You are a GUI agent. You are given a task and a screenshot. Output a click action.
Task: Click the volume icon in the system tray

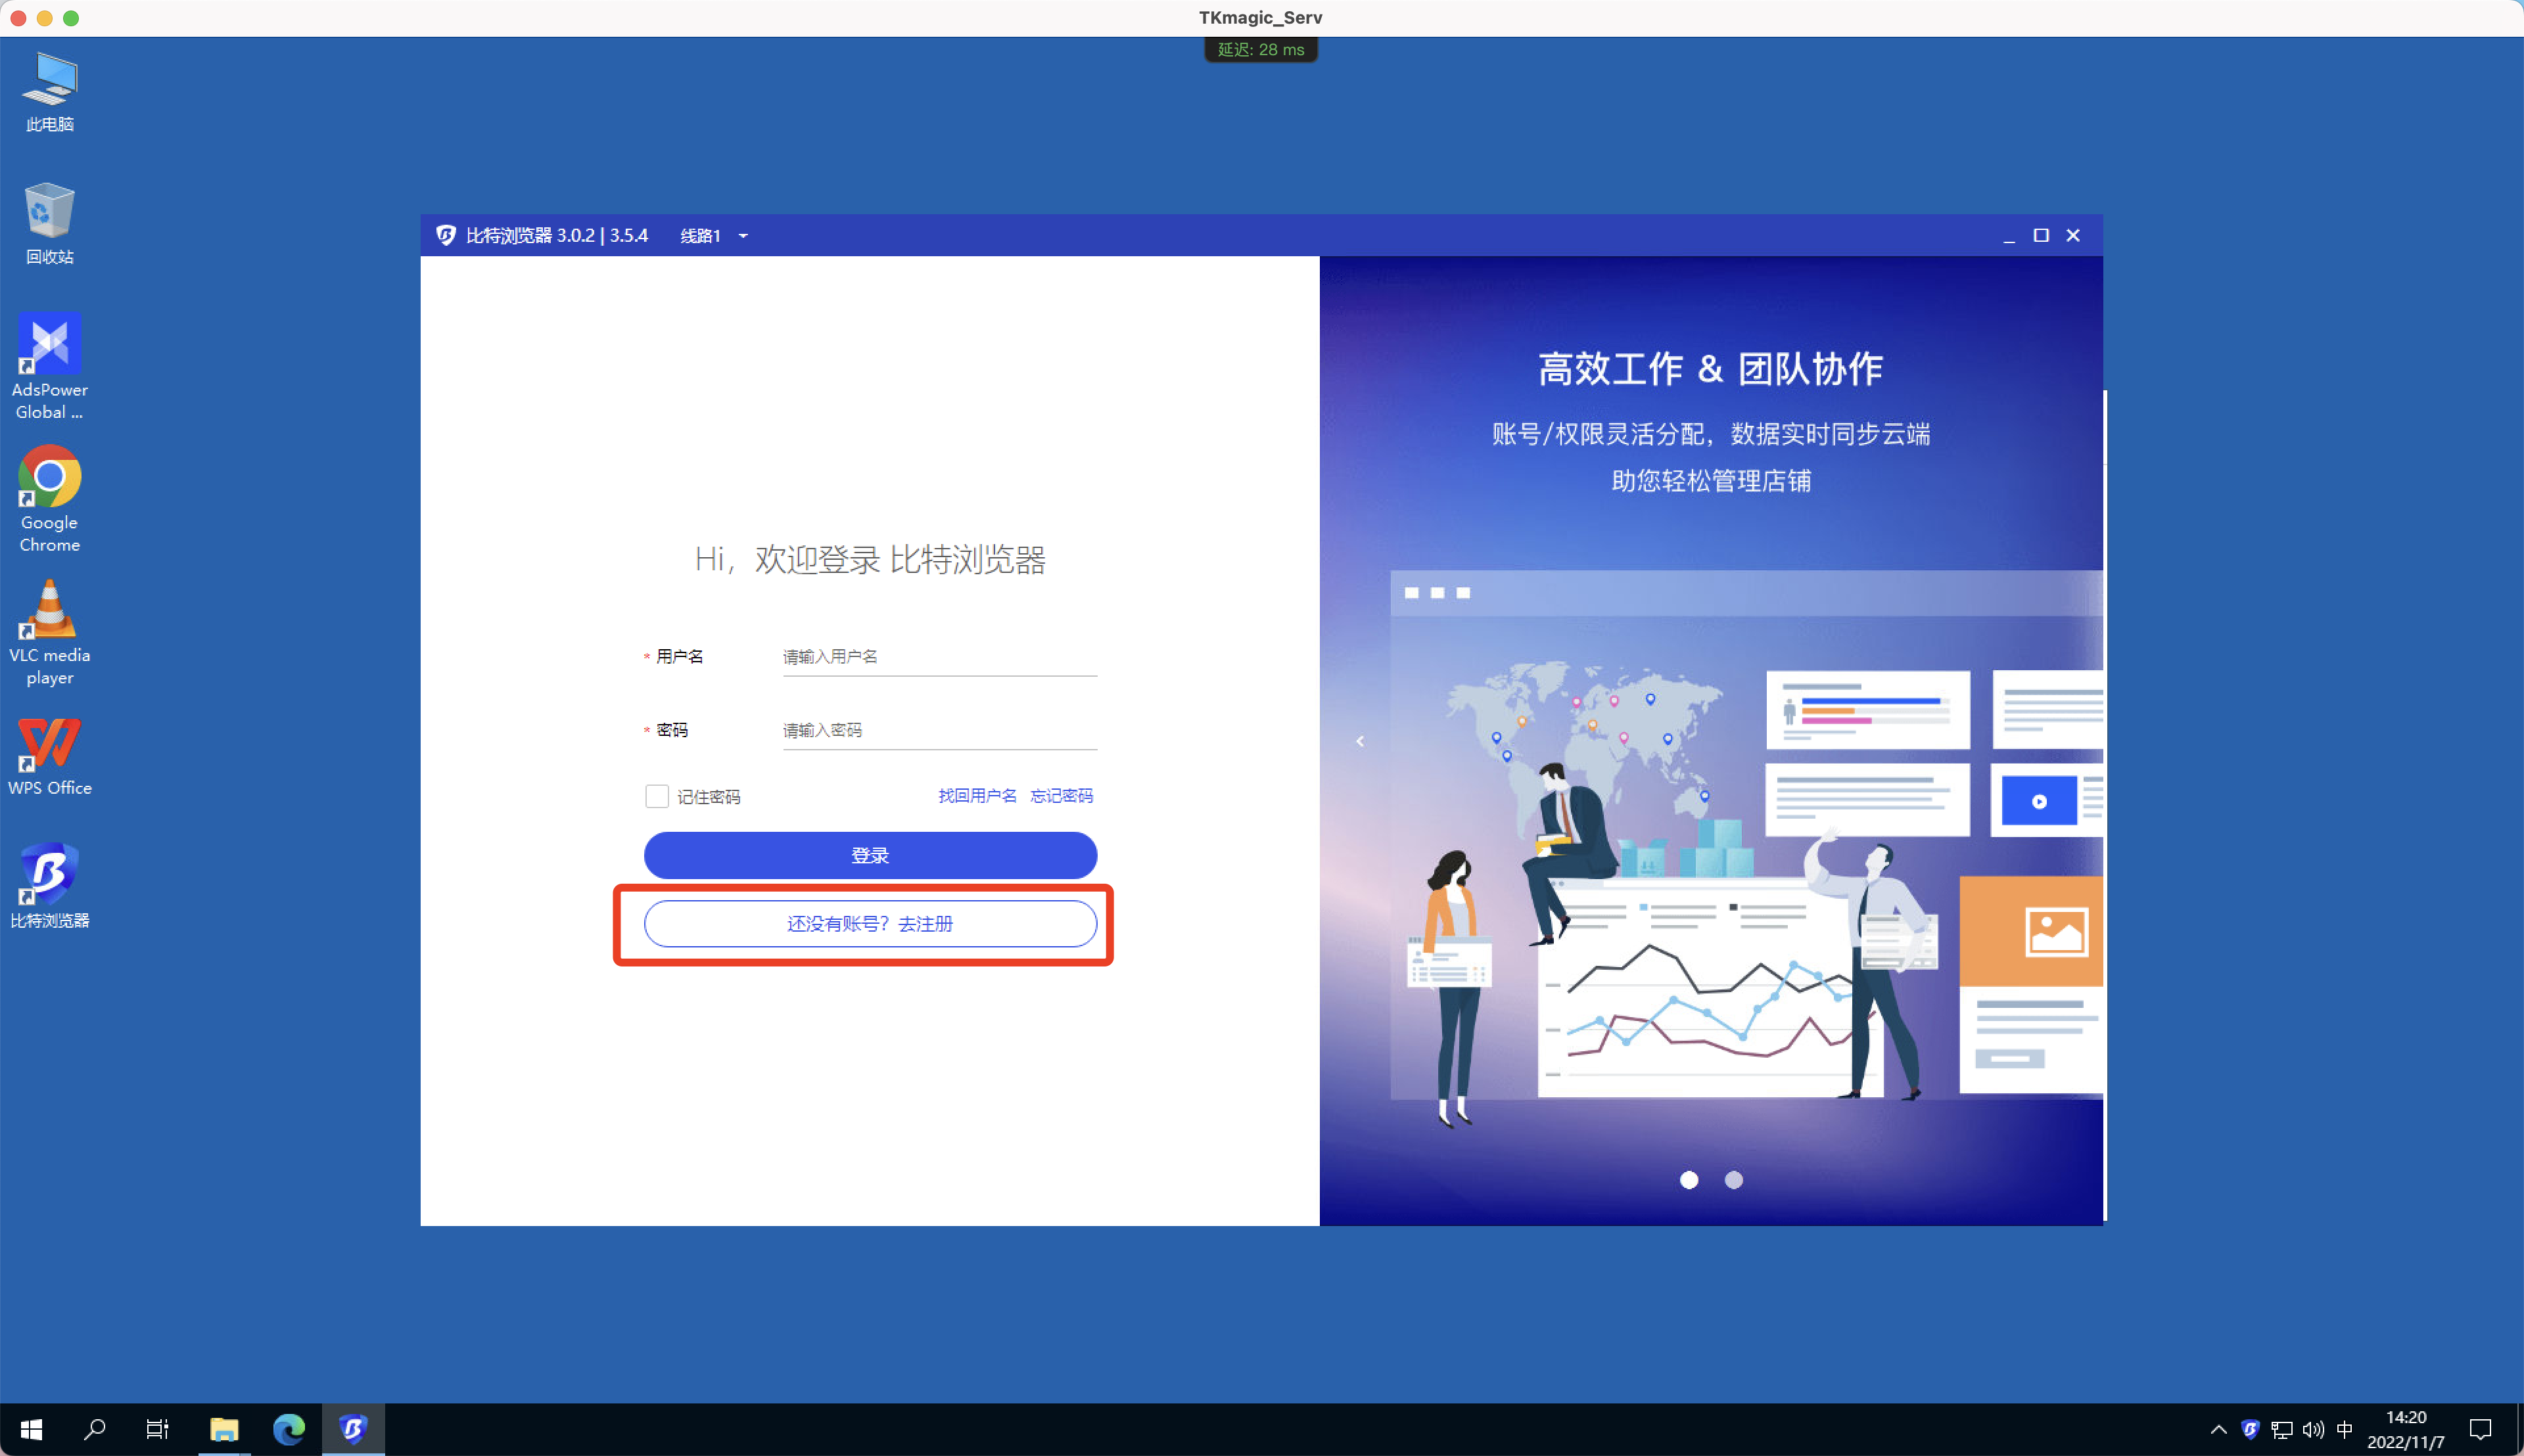tap(2313, 1429)
